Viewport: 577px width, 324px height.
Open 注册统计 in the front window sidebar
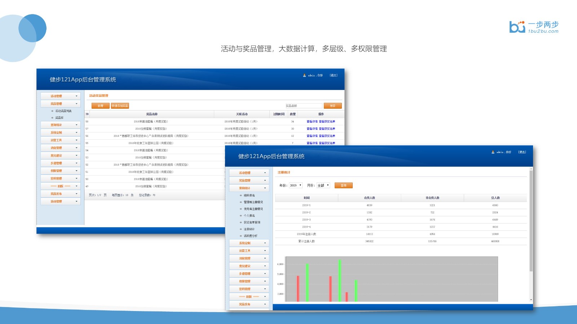[x=249, y=229]
